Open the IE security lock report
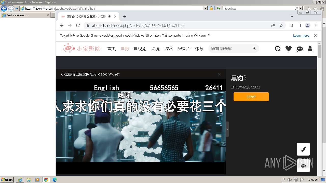This screenshot has height=183, width=326. (x=211, y=8)
